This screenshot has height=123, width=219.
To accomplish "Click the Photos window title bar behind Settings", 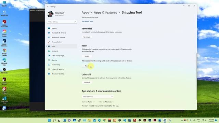I will (x=37, y=11).
